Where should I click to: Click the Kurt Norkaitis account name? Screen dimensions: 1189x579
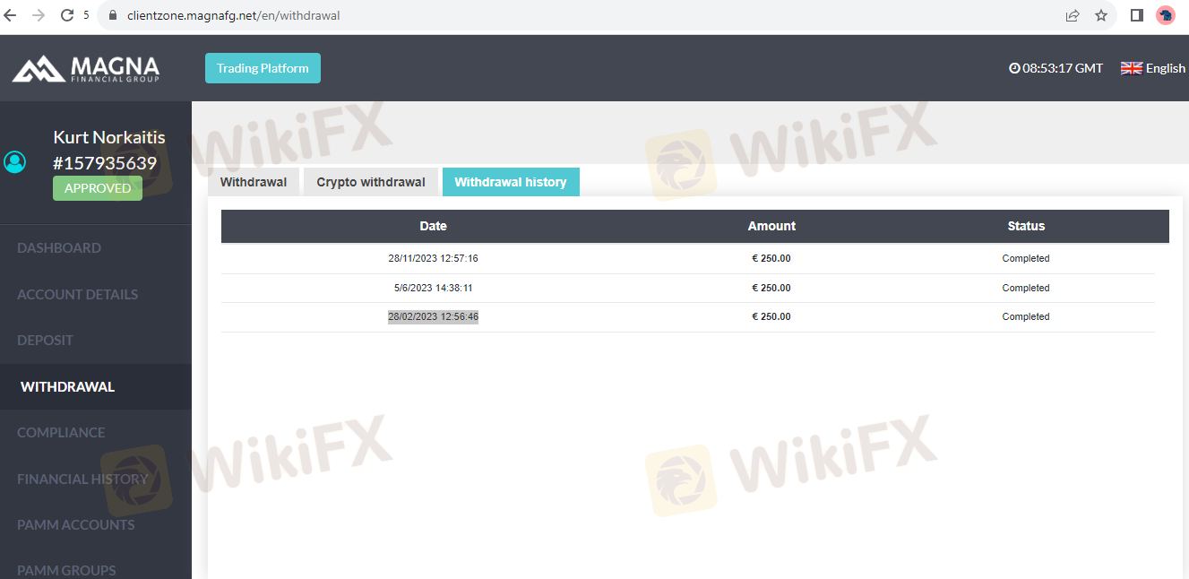tap(109, 137)
